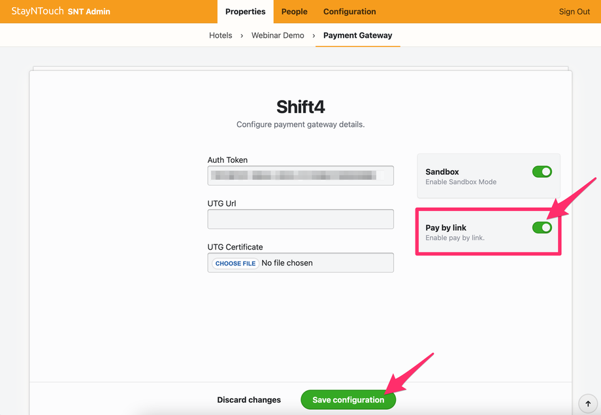Focus the Auth Token field
This screenshot has height=415, width=601.
tap(300, 176)
